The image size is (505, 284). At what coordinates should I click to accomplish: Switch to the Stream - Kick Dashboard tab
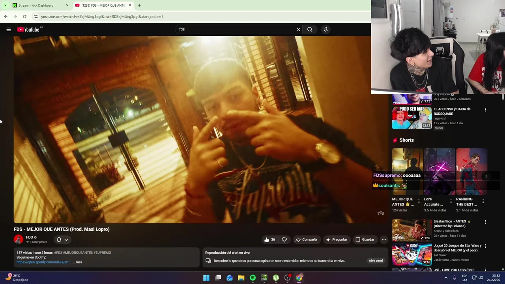click(36, 6)
